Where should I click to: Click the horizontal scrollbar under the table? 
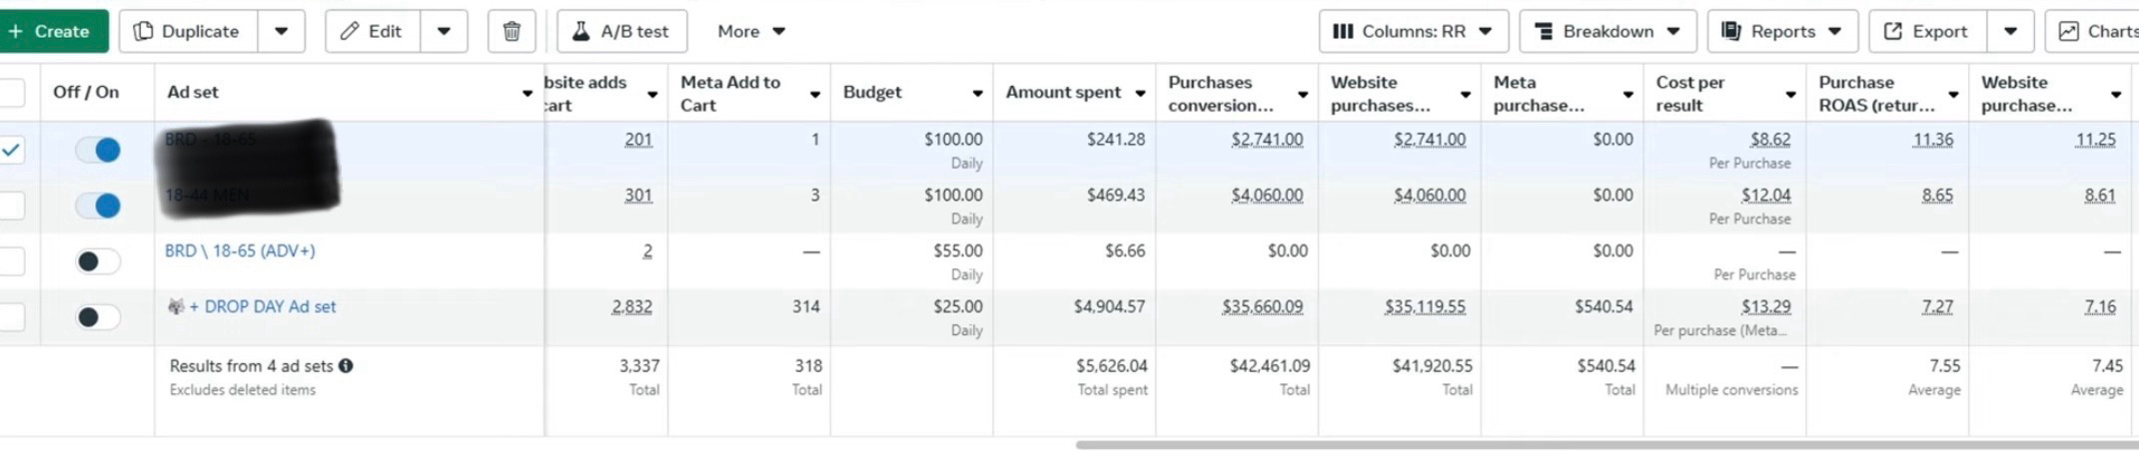tap(1599, 444)
